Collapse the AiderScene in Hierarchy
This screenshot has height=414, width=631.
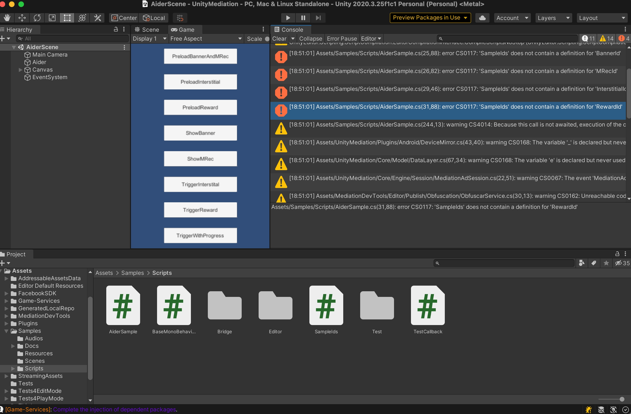14,47
